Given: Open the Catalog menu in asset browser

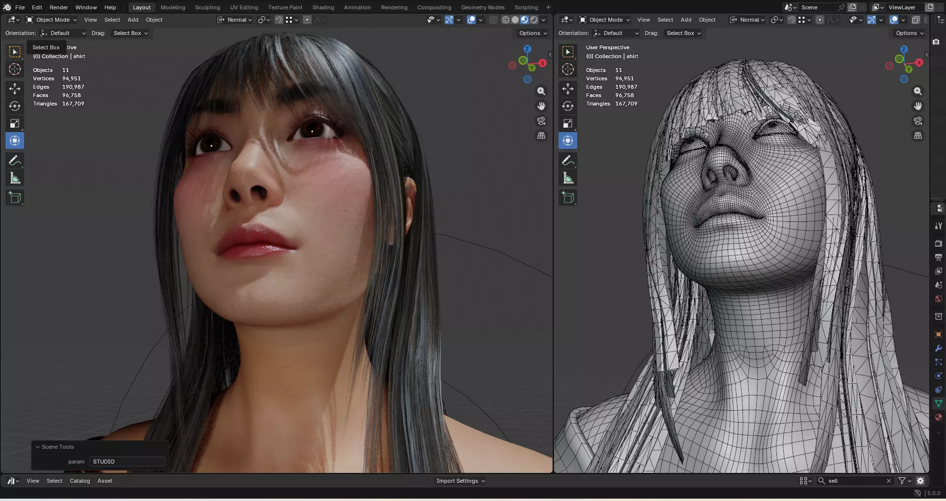Looking at the screenshot, I should [80, 481].
